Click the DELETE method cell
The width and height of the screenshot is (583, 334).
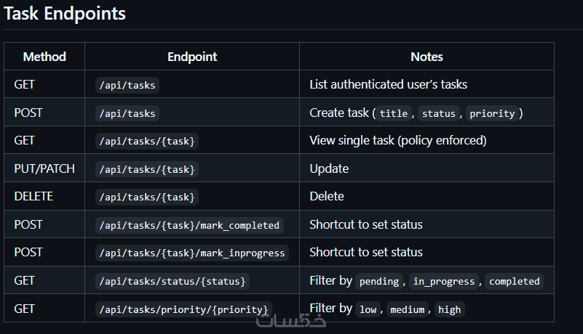33,196
